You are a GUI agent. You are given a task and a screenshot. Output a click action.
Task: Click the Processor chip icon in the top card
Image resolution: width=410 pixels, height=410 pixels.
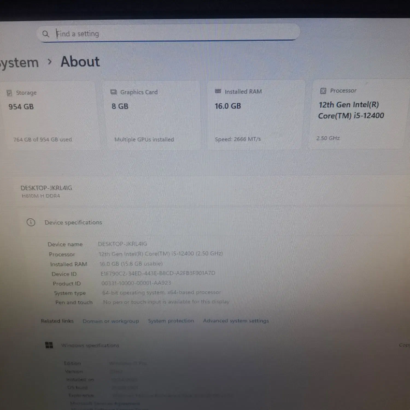pos(323,91)
